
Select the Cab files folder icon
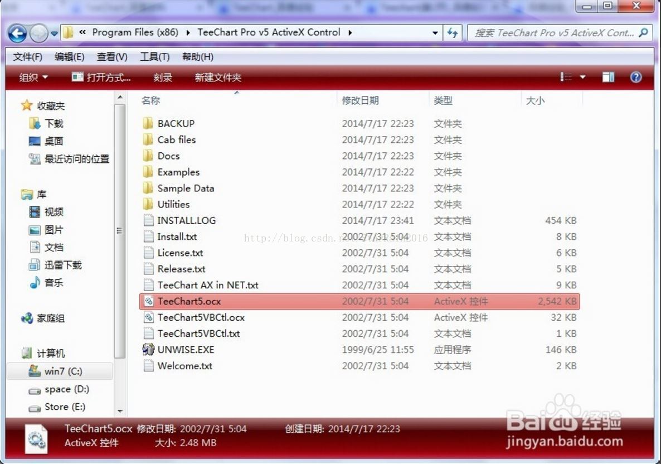pos(148,139)
